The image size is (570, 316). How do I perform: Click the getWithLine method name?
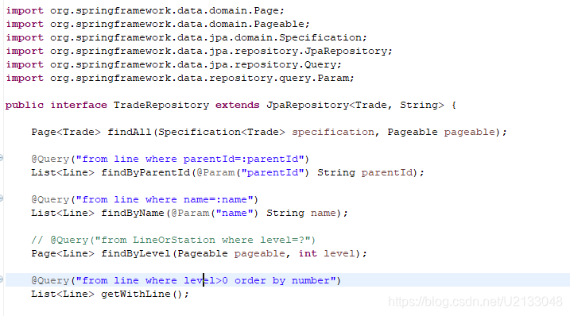(136, 294)
